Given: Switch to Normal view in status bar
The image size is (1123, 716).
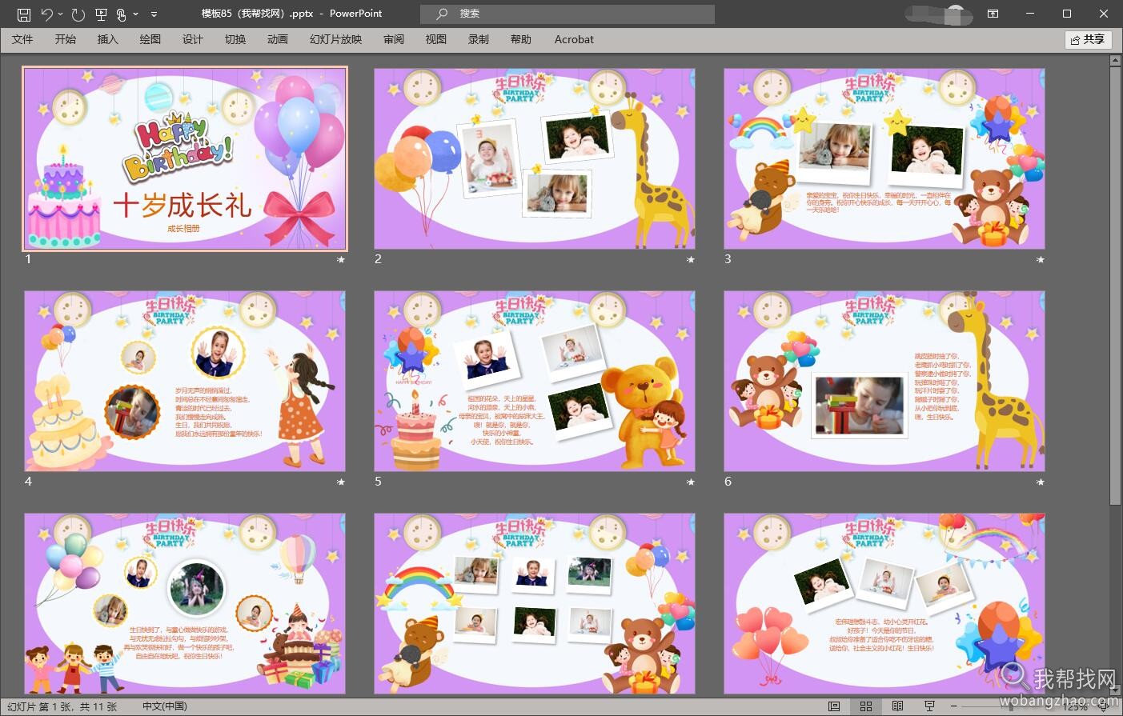Looking at the screenshot, I should (x=834, y=706).
